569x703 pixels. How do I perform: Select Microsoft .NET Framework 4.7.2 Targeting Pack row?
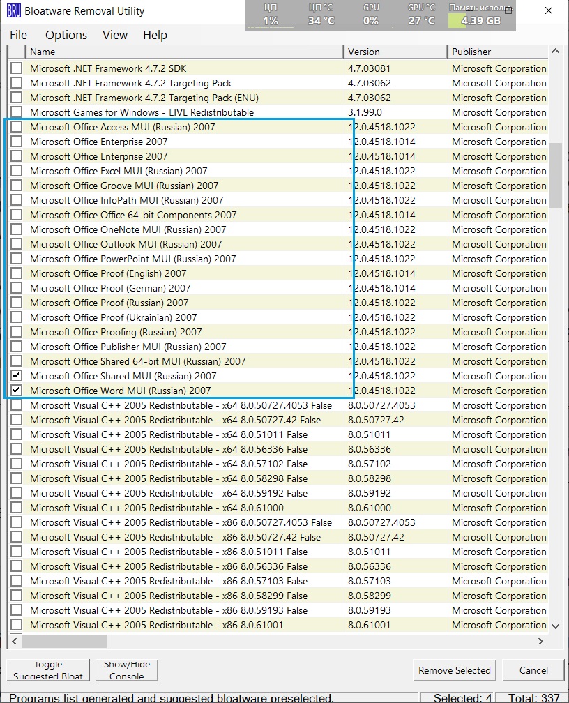[x=278, y=83]
